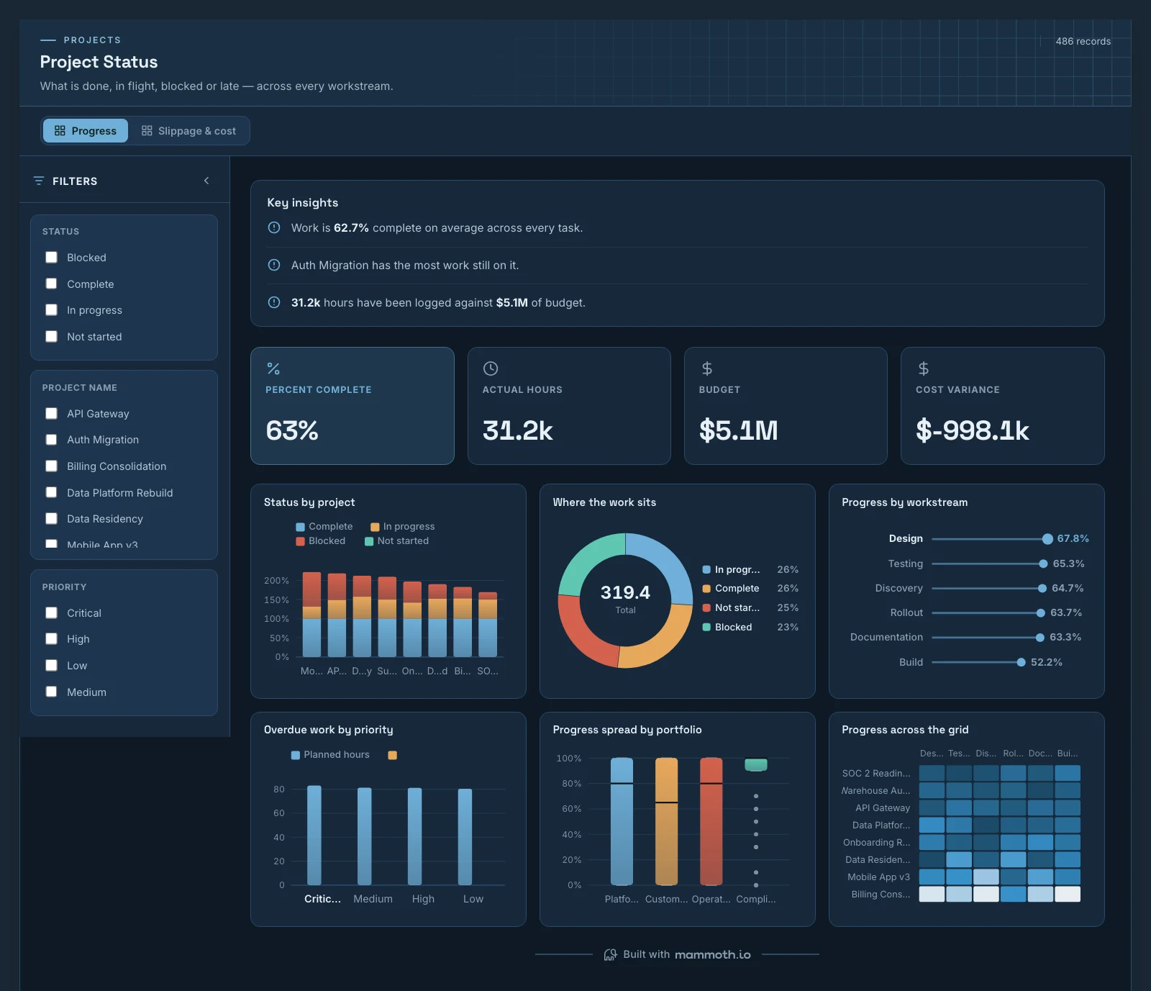The image size is (1151, 991).
Task: Check the Medium priority checkbox
Action: [51, 692]
